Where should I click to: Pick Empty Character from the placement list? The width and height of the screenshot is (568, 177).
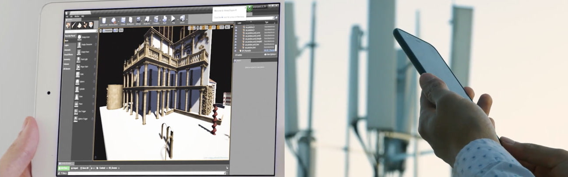coord(85,44)
